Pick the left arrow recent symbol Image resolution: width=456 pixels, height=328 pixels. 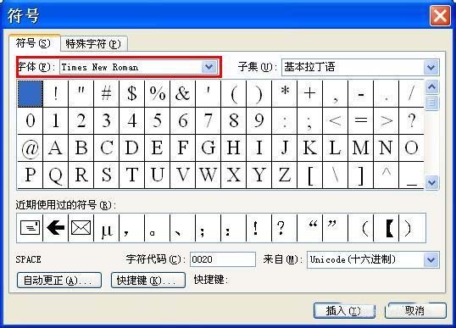click(x=56, y=228)
